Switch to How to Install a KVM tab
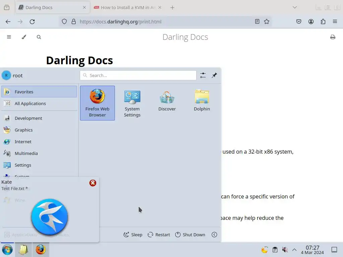 pyautogui.click(x=128, y=7)
